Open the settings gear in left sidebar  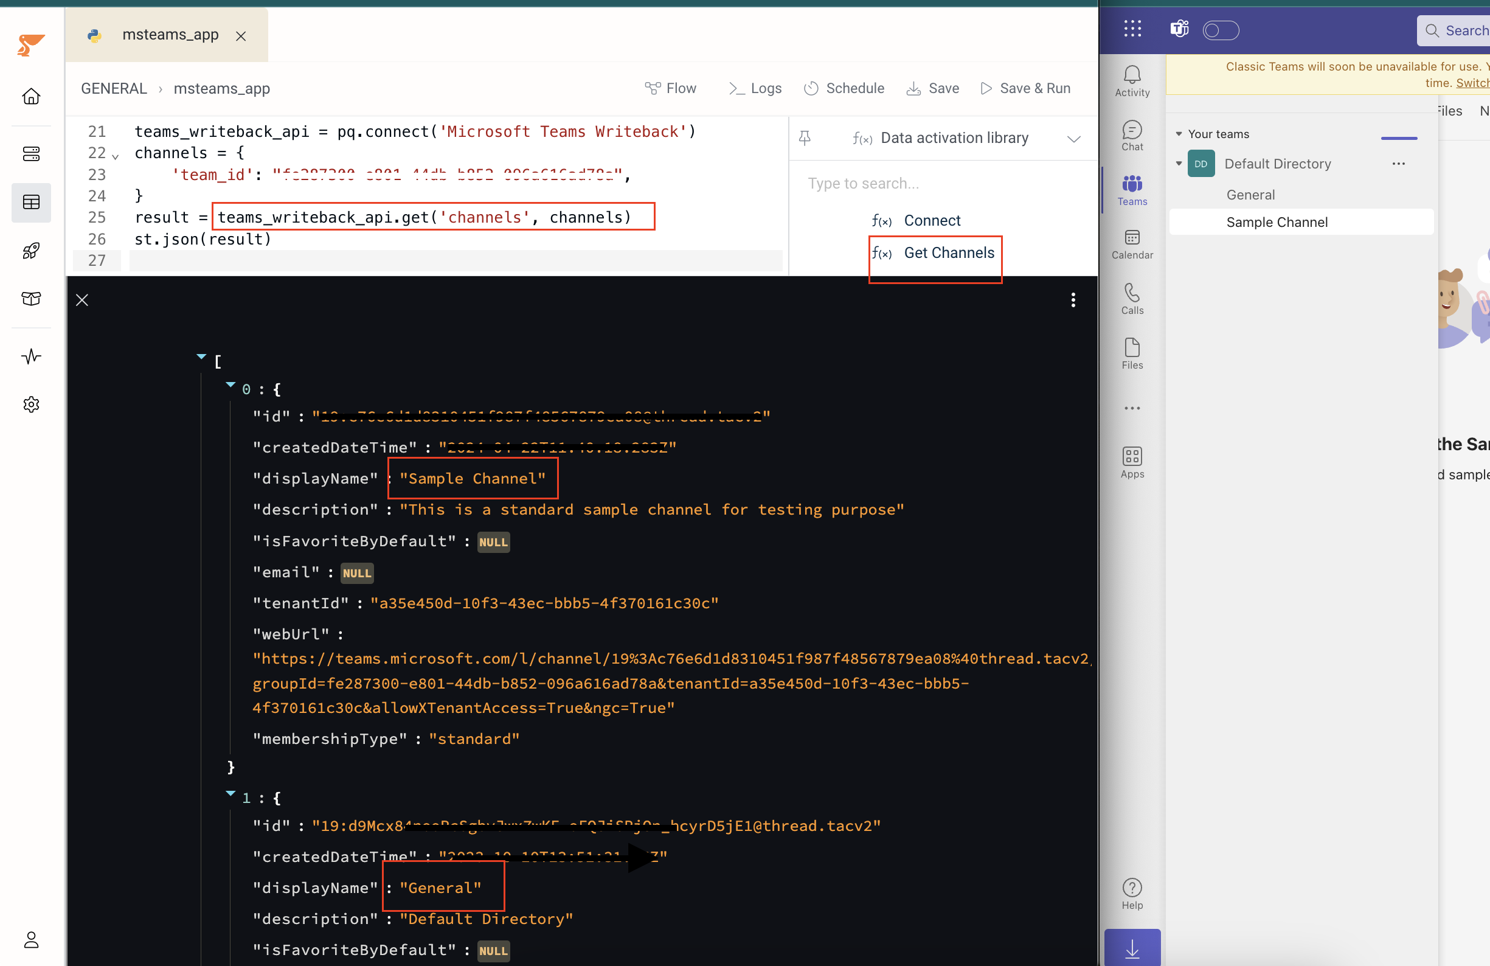tap(31, 405)
